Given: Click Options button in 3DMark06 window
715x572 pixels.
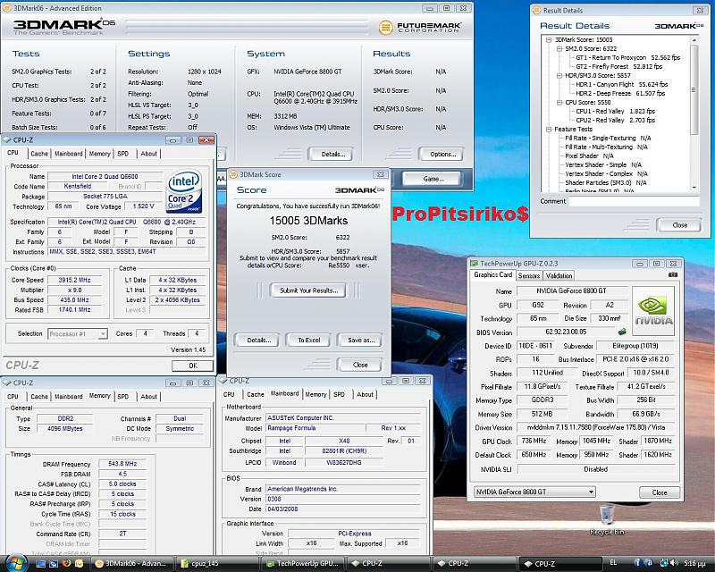Looking at the screenshot, I should tap(442, 155).
